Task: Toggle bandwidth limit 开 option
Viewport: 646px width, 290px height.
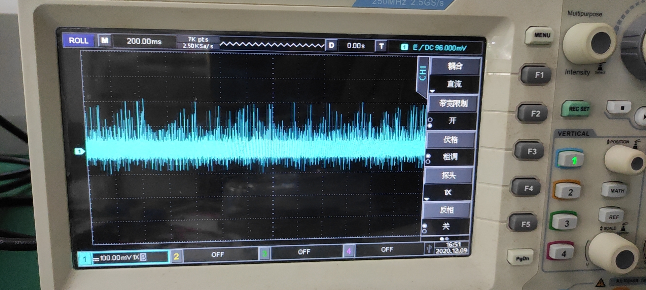Action: (x=452, y=121)
